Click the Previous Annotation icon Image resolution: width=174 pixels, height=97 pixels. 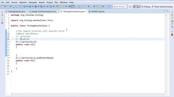[91, 6]
